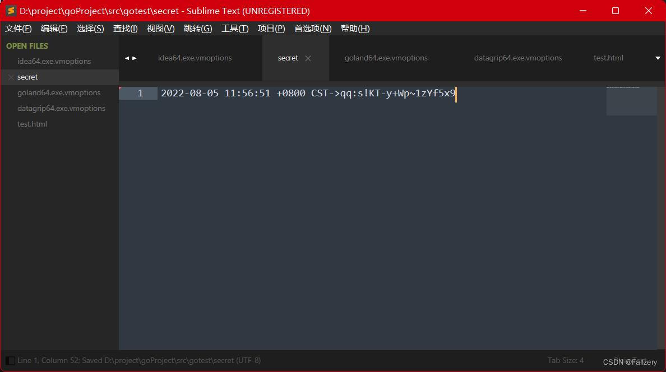
Task: Close the secret tab
Action: (x=308, y=59)
